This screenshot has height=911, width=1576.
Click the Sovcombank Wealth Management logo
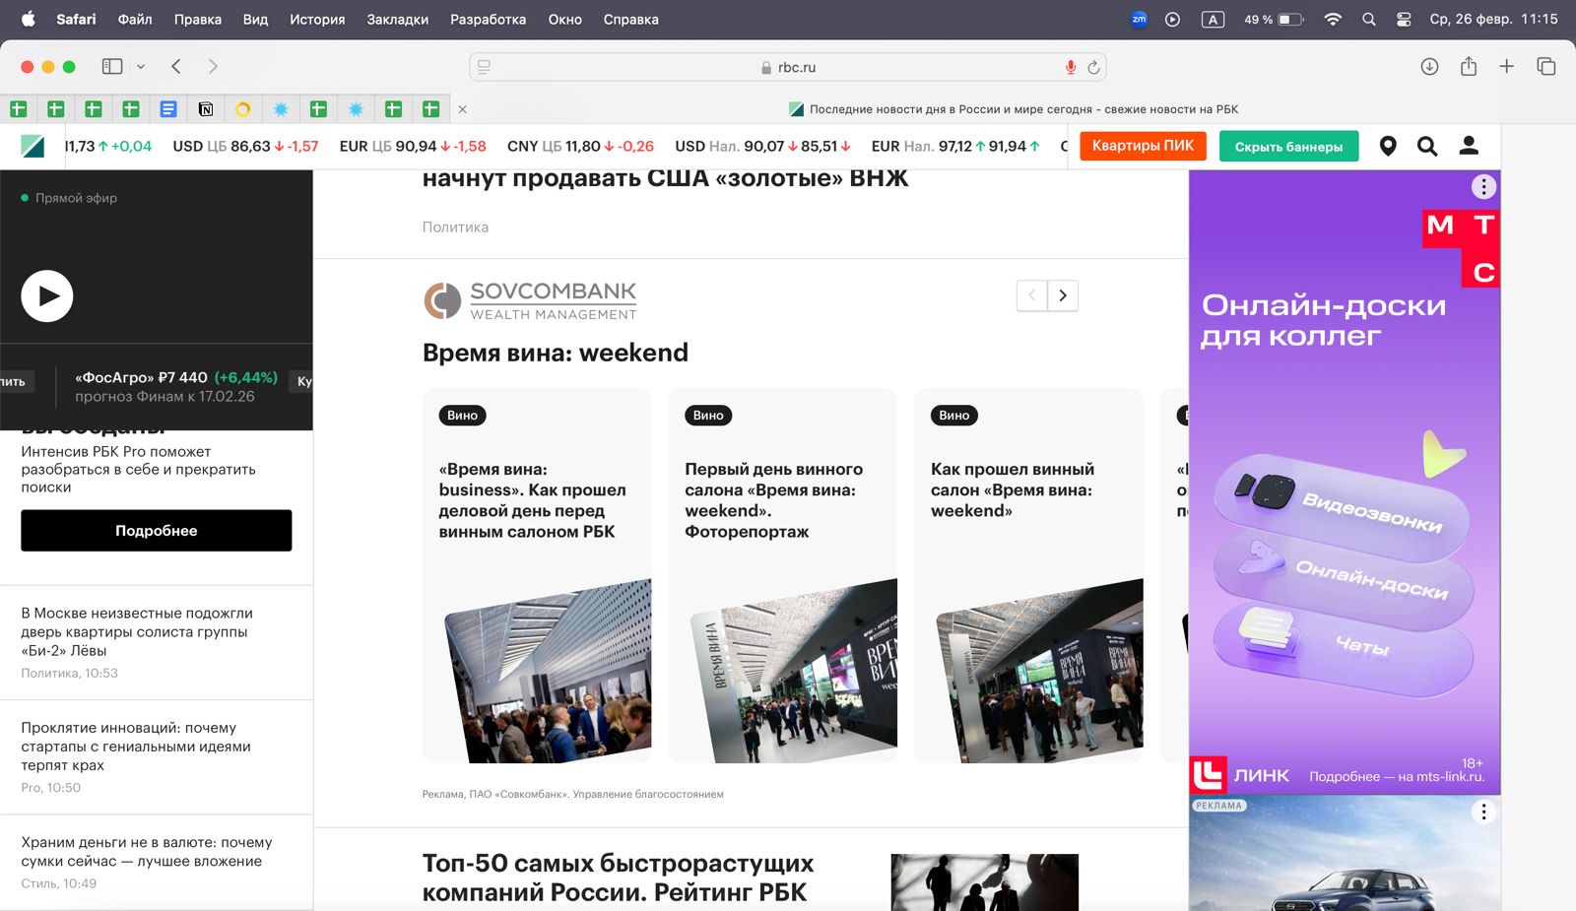530,300
